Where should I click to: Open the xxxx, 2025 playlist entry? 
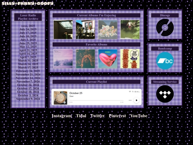coord(28,26)
